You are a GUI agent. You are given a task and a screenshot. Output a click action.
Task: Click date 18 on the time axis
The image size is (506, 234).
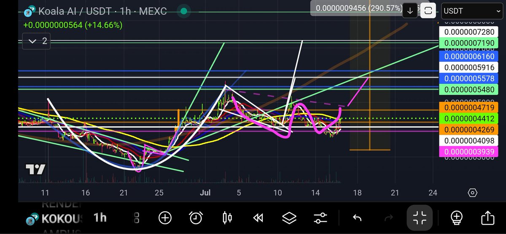coord(357,193)
